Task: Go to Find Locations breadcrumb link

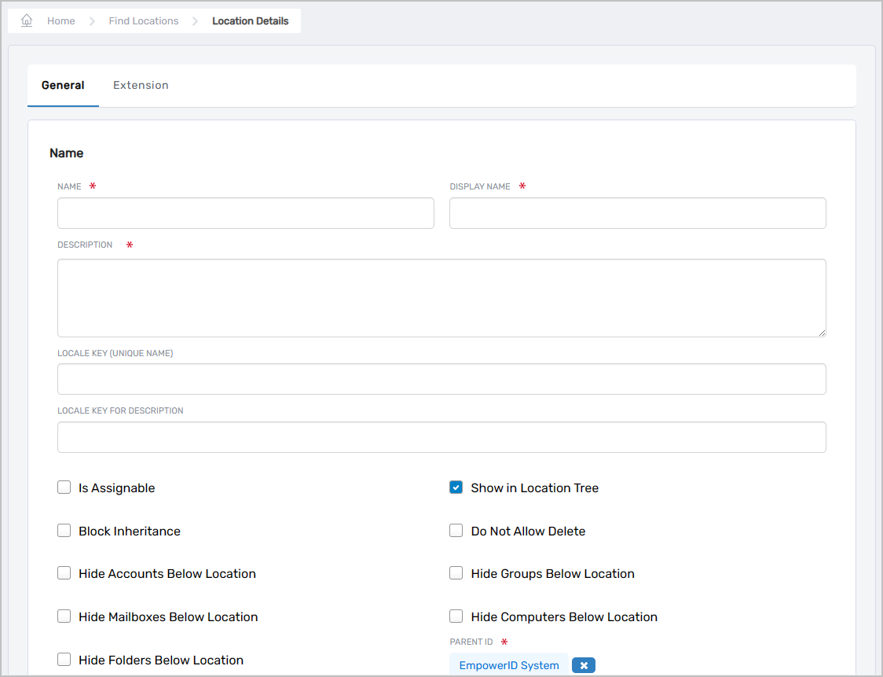Action: 144,21
